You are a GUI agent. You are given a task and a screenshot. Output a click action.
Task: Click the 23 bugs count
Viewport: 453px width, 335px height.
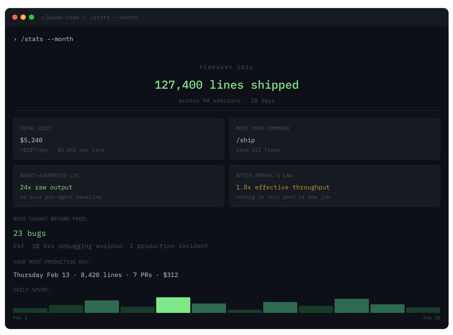(x=29, y=234)
